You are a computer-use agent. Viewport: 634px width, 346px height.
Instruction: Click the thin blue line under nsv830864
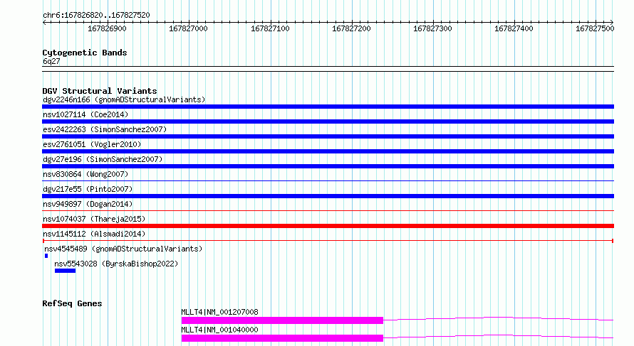(328, 180)
